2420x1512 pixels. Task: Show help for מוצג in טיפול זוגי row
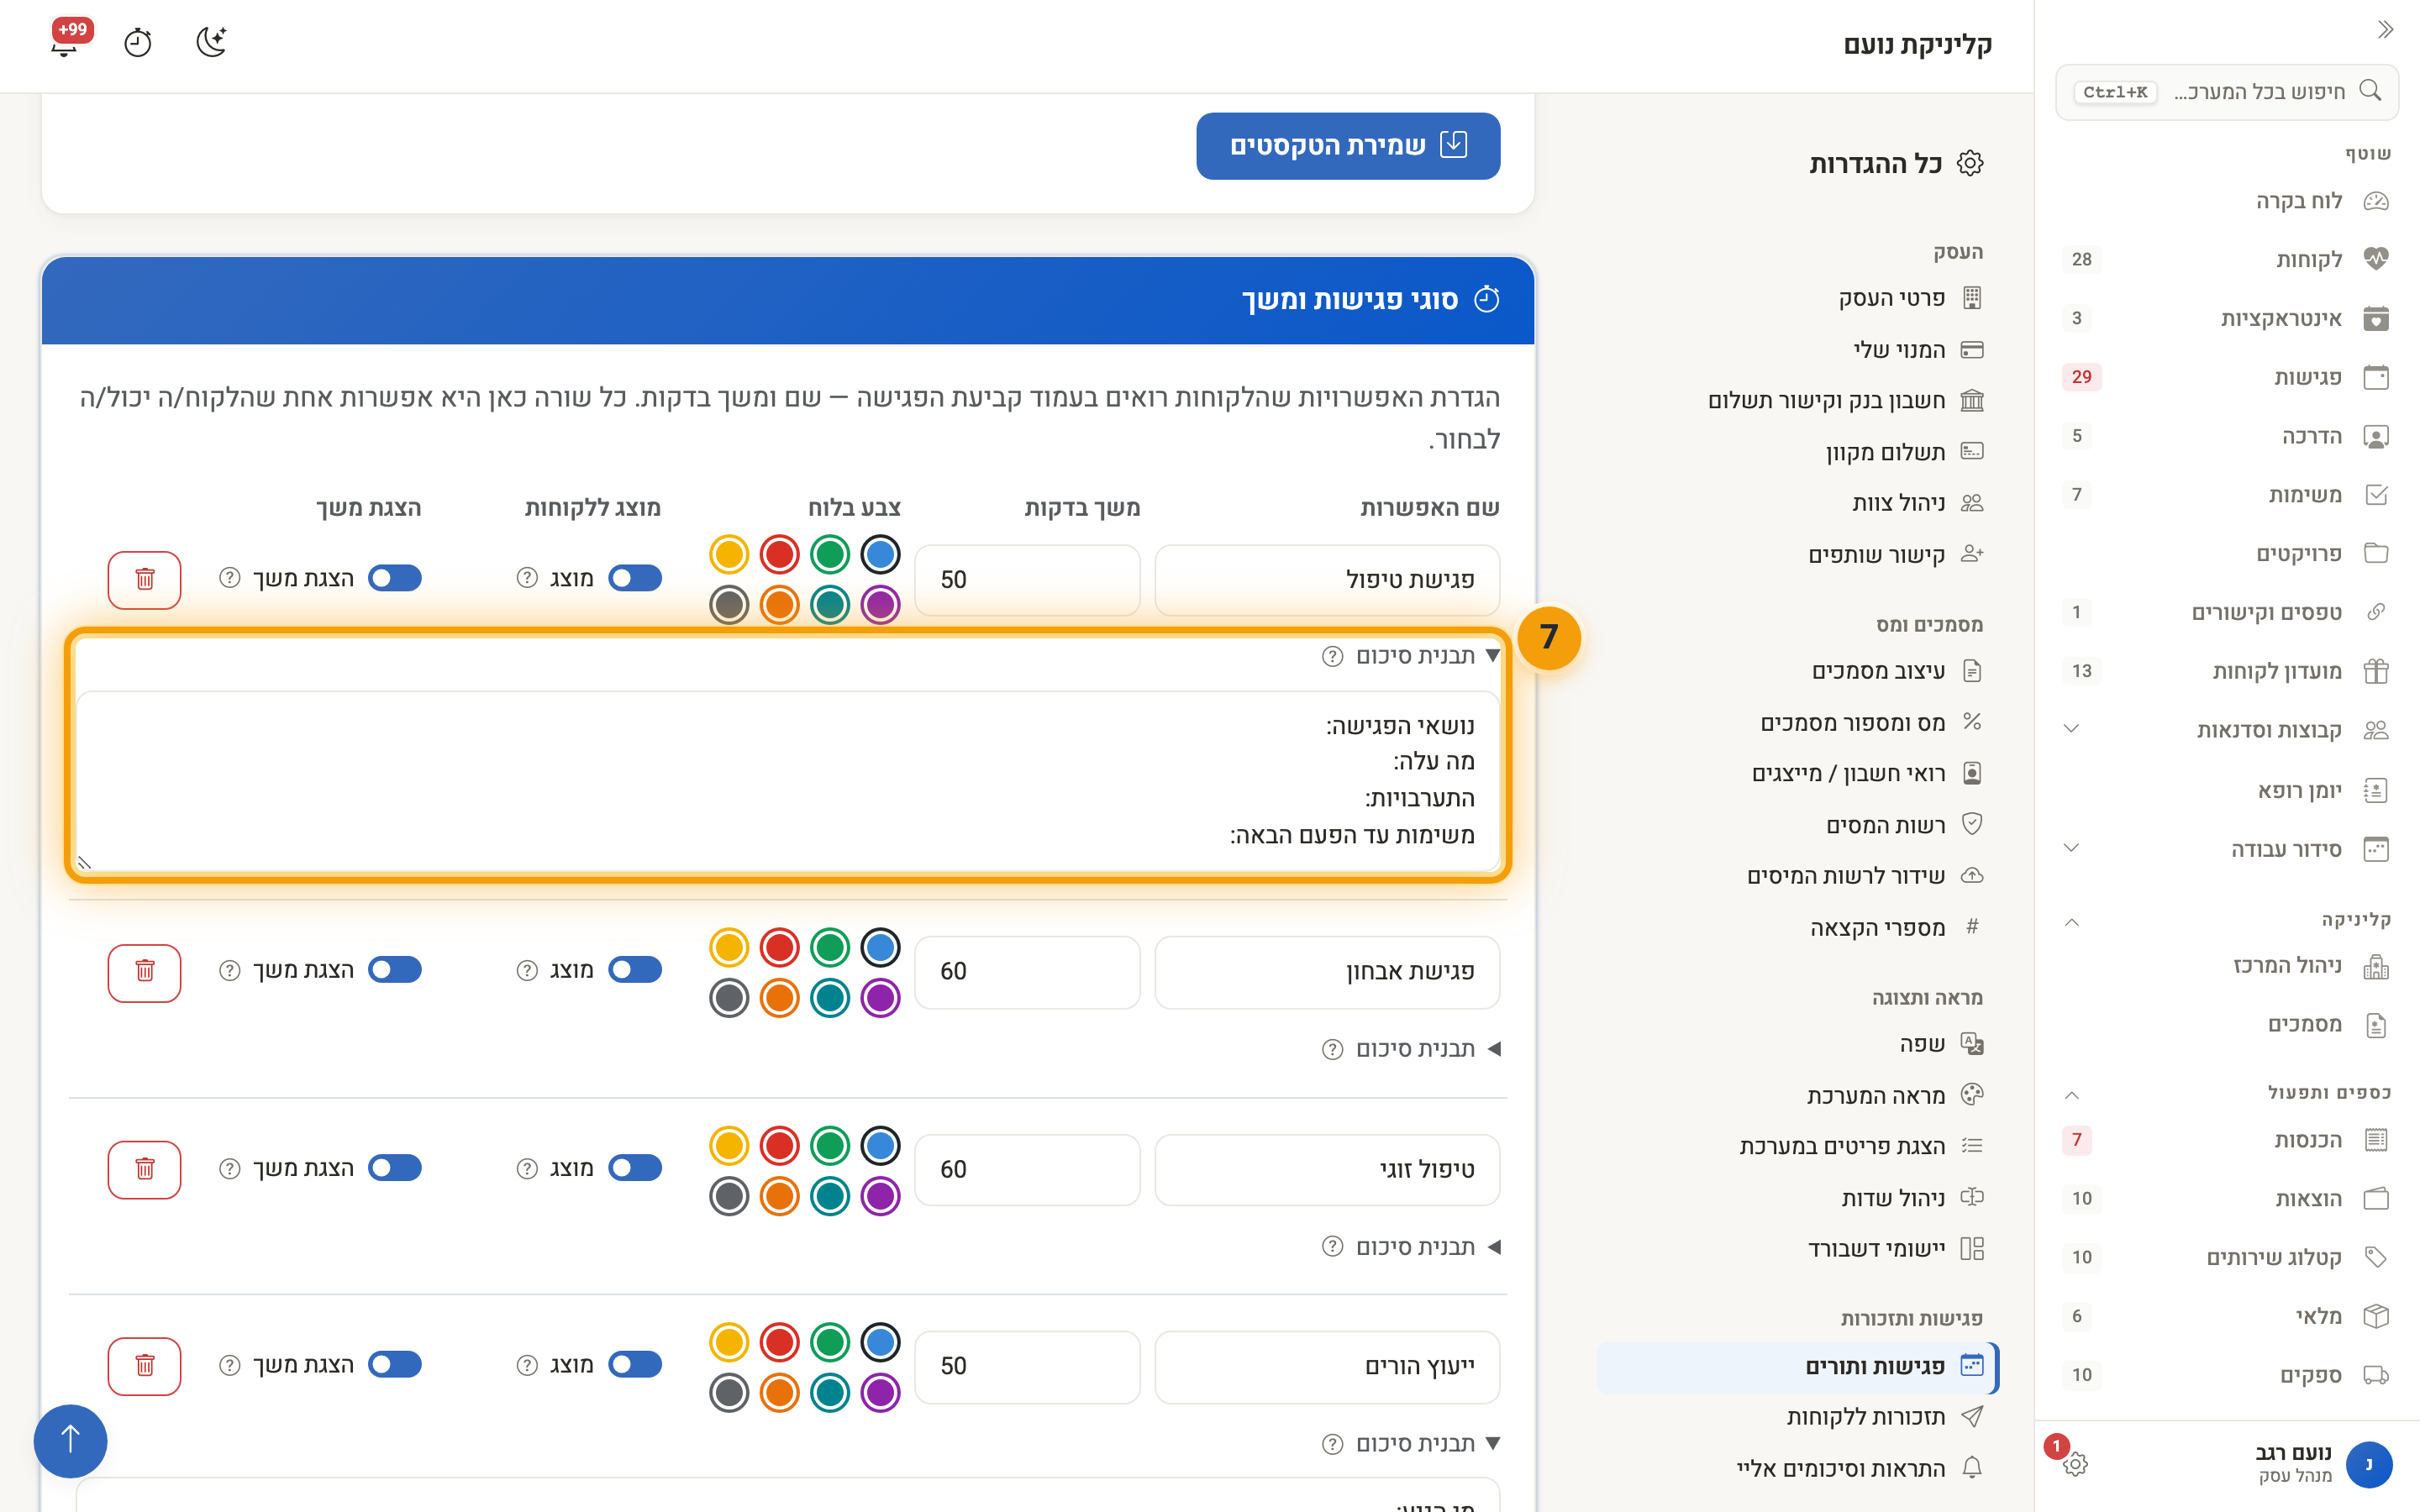(527, 1168)
